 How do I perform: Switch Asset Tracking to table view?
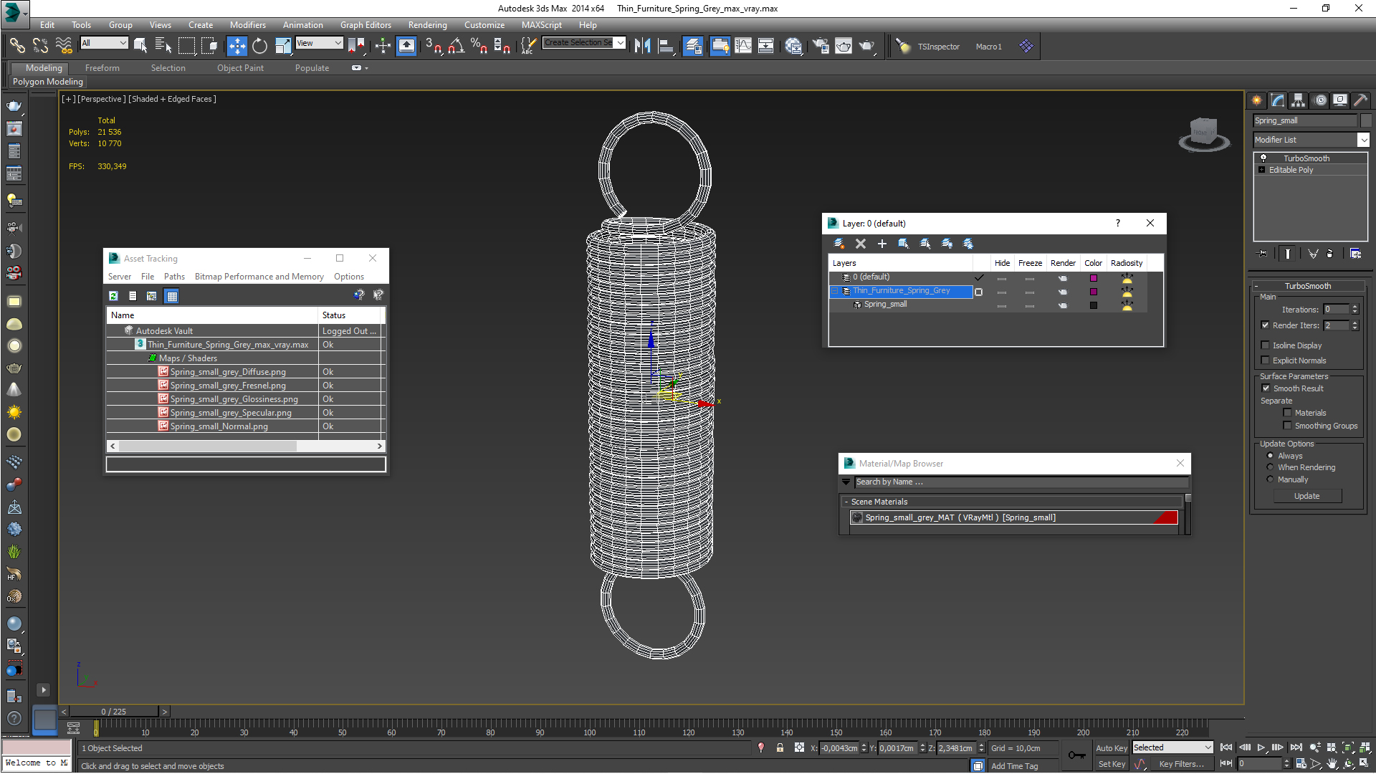(x=172, y=296)
